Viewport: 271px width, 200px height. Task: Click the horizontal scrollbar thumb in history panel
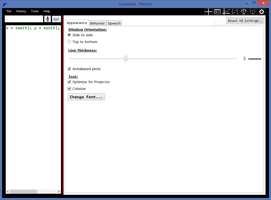click(x=23, y=192)
